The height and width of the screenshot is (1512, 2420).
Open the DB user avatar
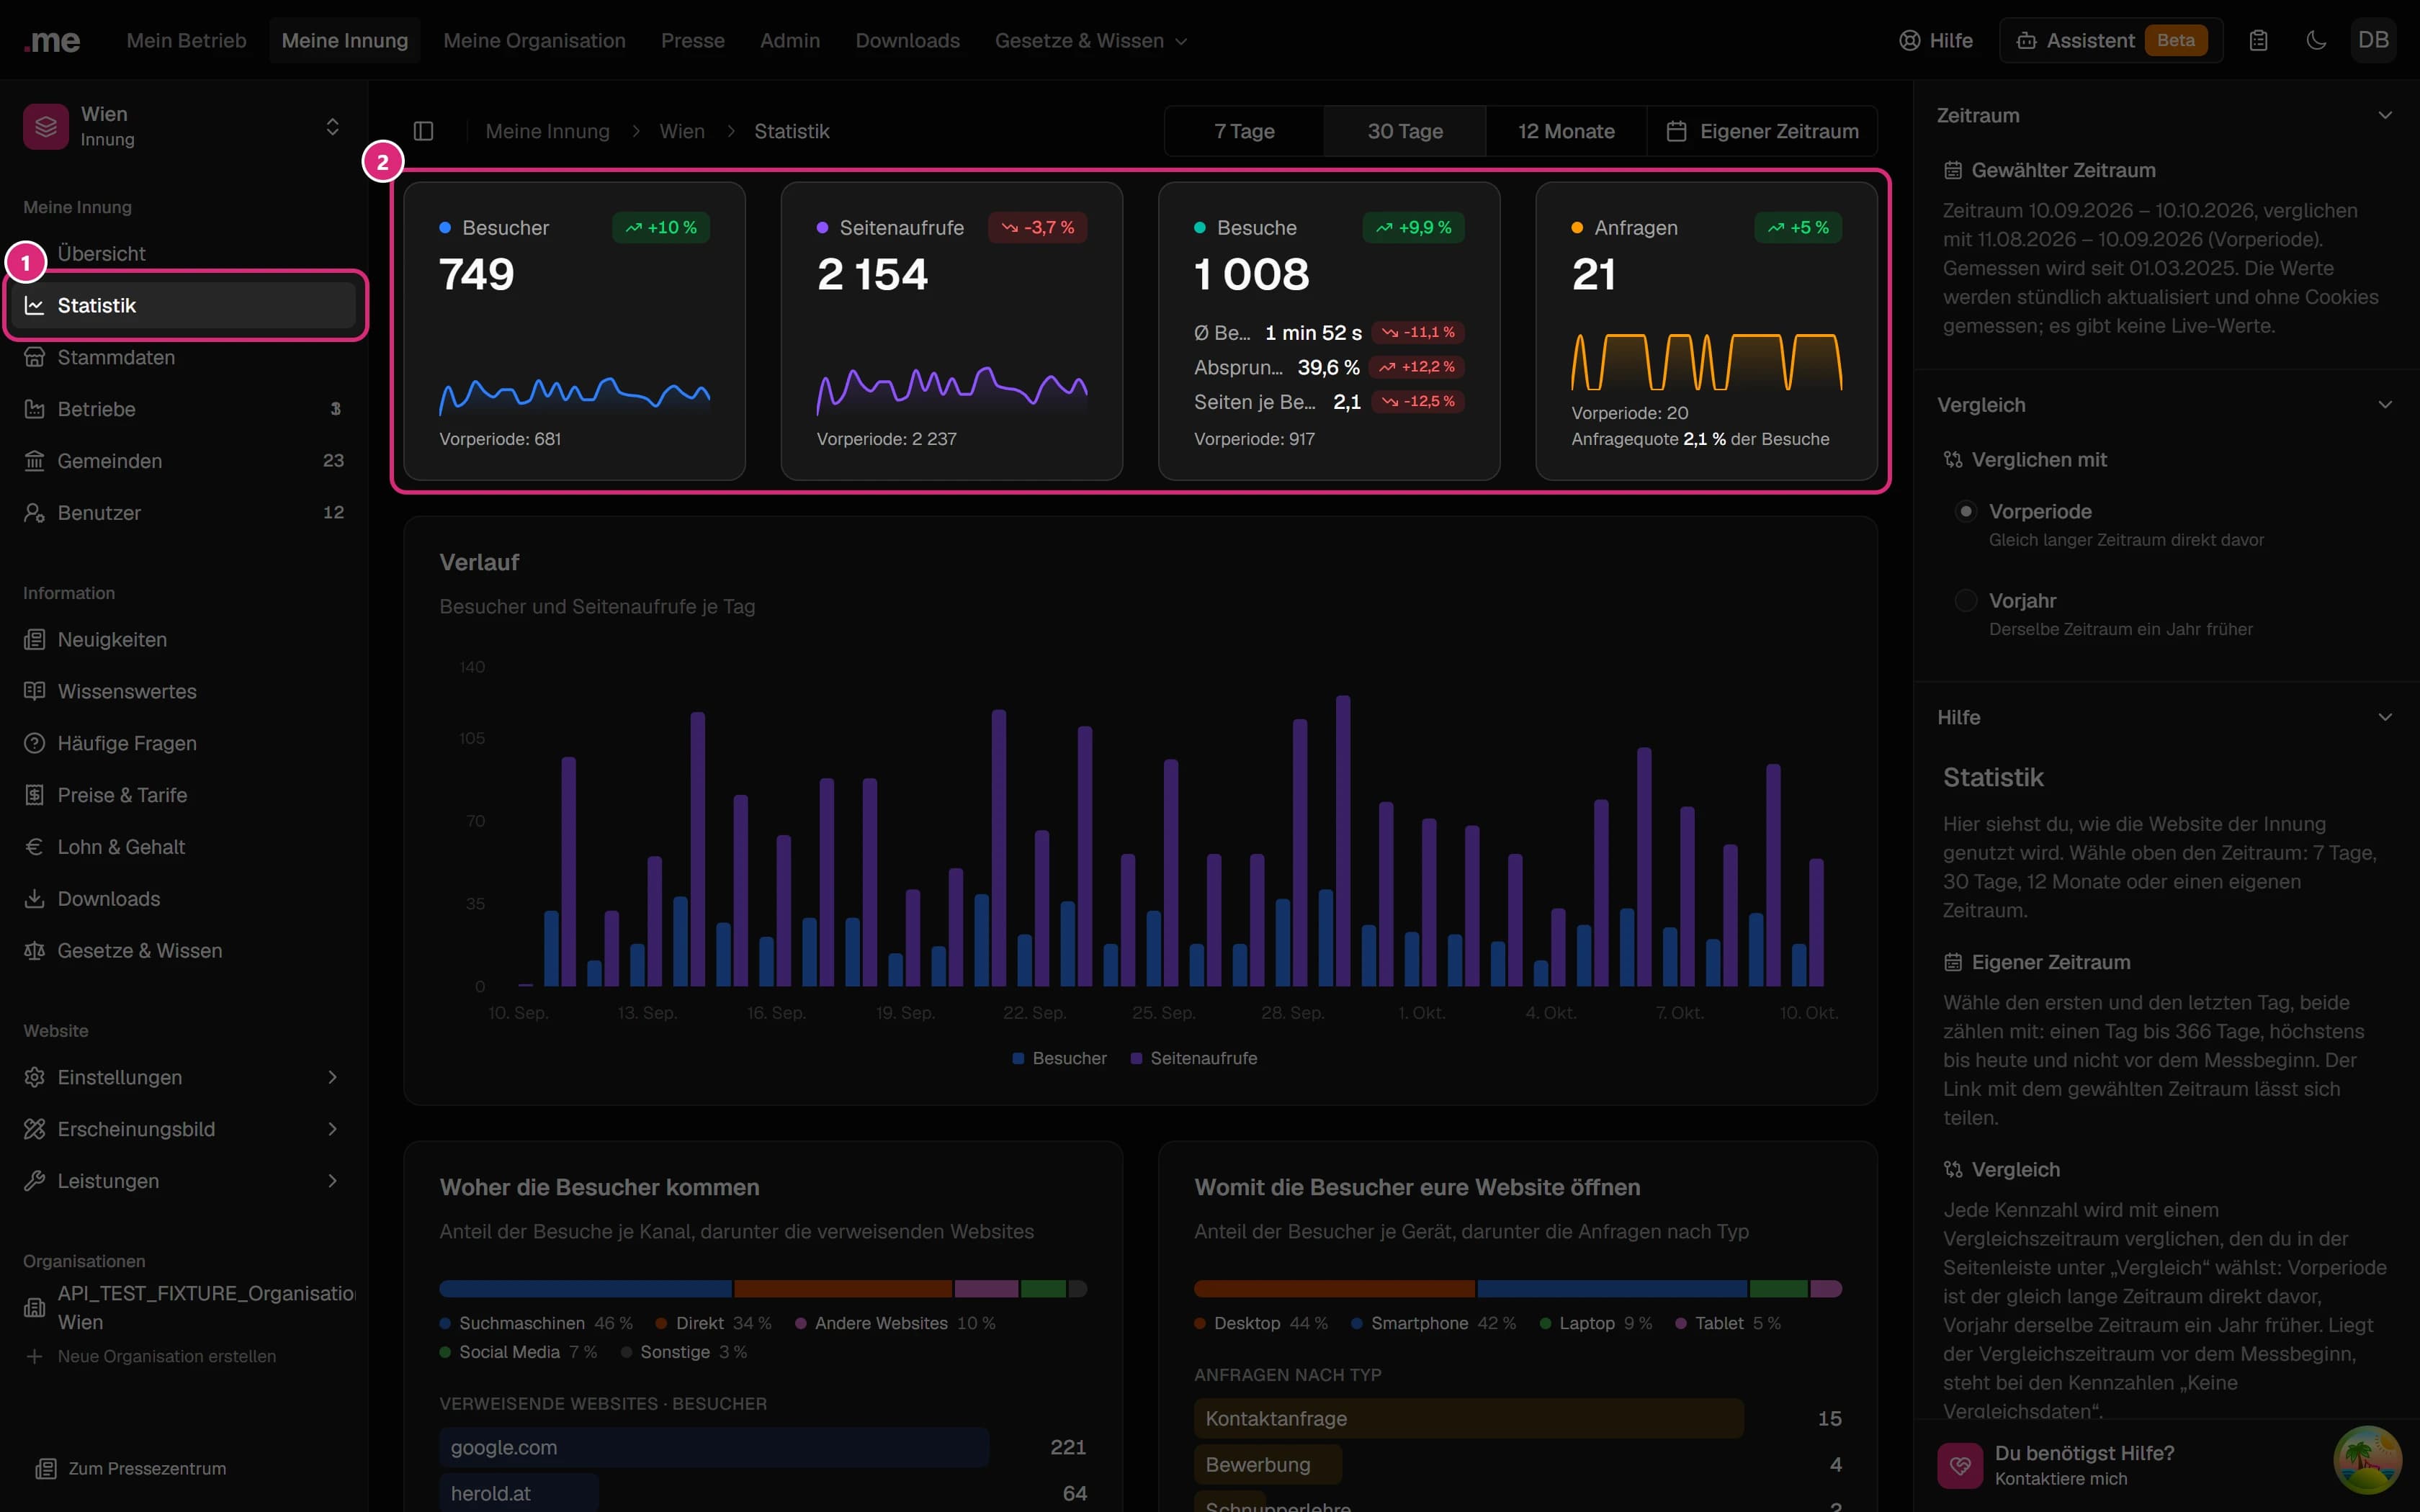pyautogui.click(x=2373, y=40)
